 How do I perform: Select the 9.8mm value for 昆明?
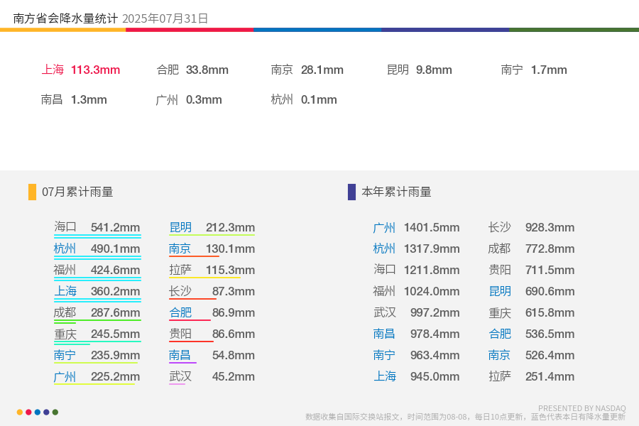pos(434,70)
